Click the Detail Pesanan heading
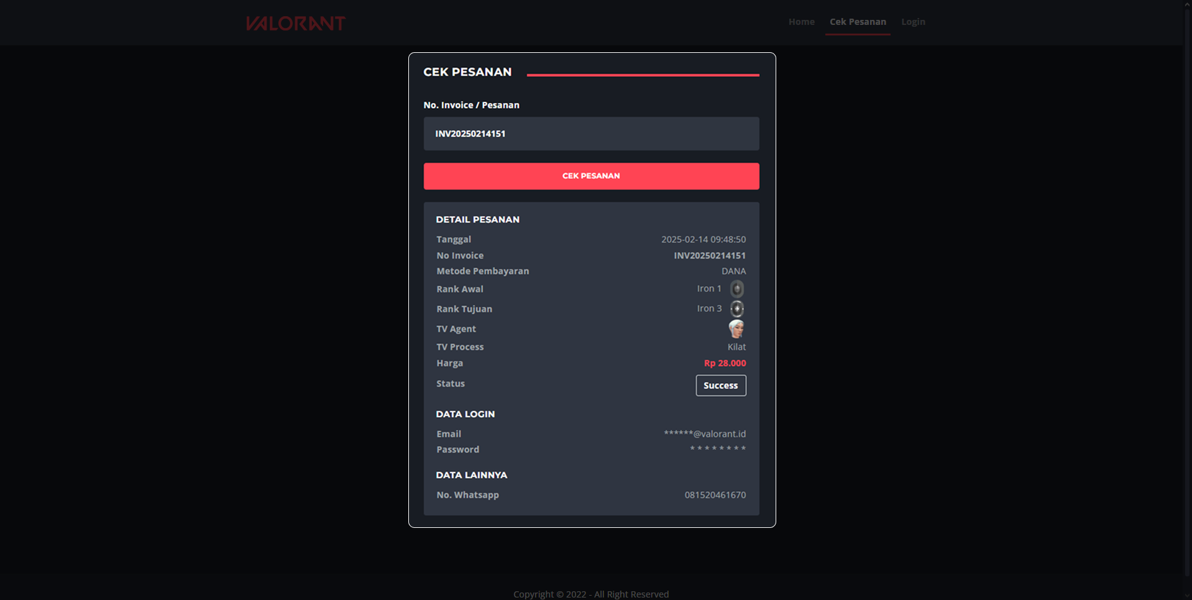The height and width of the screenshot is (600, 1192). pos(477,219)
